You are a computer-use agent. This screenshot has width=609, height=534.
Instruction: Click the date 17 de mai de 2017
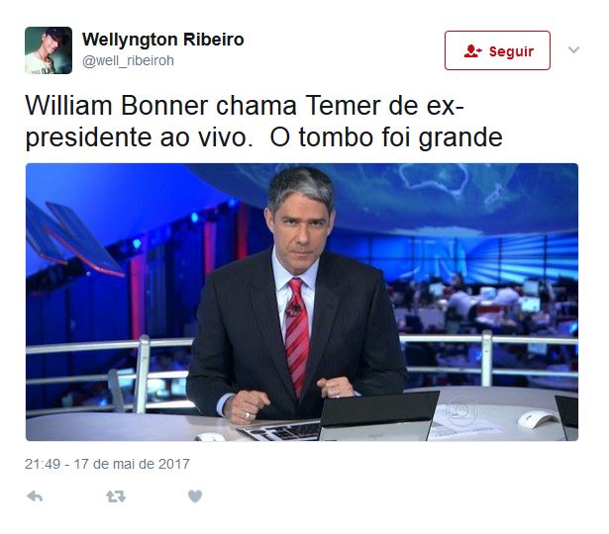coord(132,464)
